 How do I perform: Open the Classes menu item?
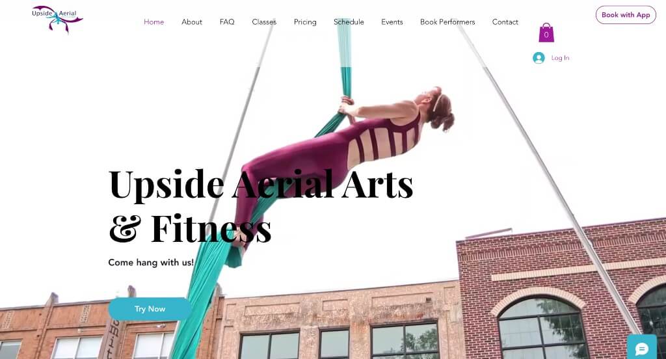pos(264,21)
